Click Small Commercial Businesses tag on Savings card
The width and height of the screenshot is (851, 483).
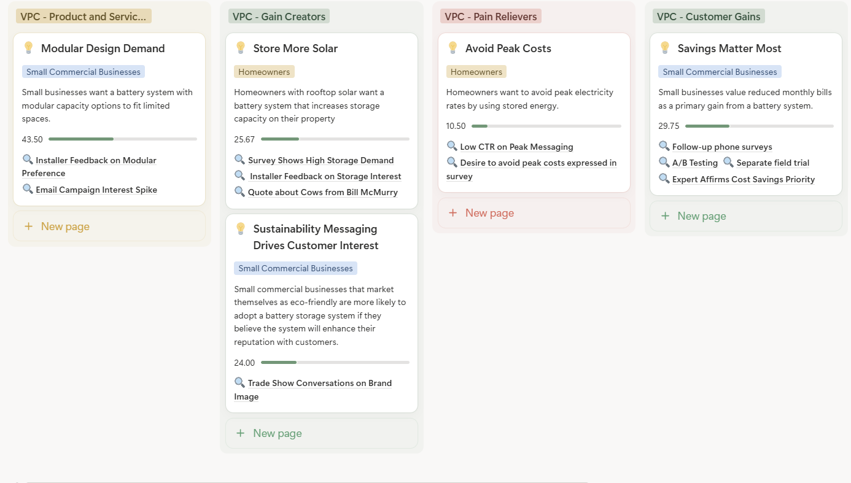[720, 72]
